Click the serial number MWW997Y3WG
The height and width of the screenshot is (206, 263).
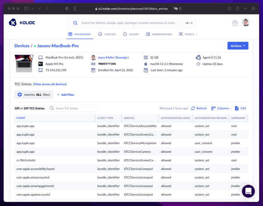pos(107,64)
